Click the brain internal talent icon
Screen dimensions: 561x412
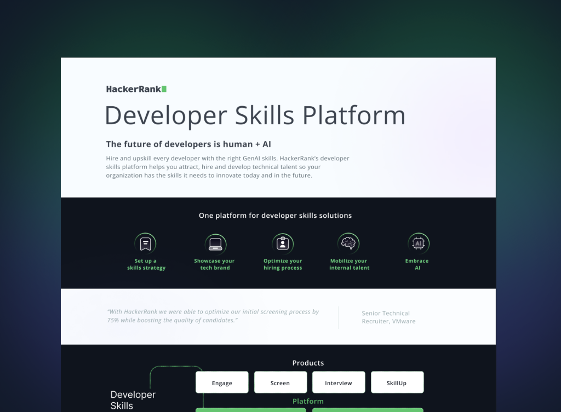(x=348, y=243)
